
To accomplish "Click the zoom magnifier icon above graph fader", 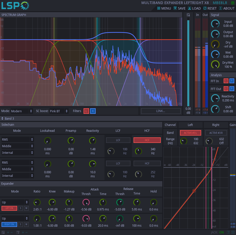I will click(188, 15).
